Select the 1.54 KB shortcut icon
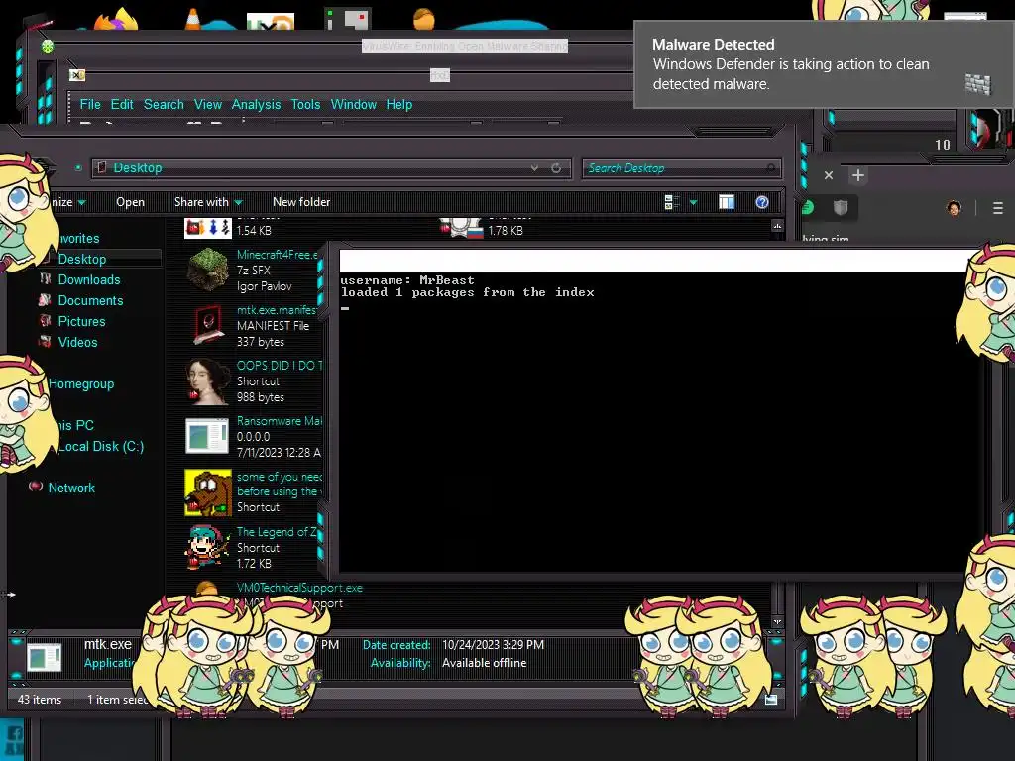The image size is (1015, 761). 208,229
